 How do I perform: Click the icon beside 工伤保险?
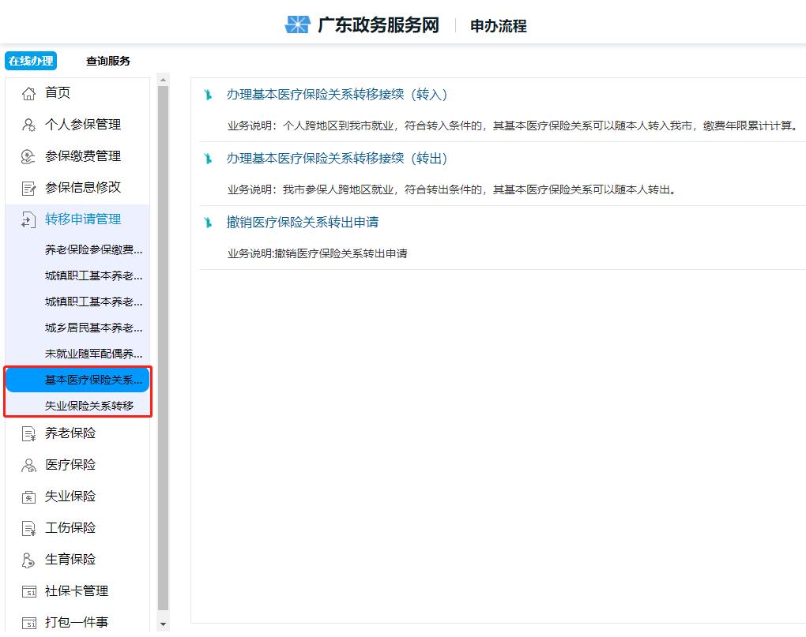28,527
